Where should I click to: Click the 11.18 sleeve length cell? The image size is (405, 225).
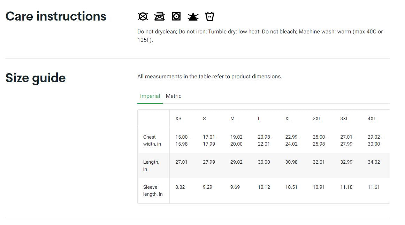point(346,187)
